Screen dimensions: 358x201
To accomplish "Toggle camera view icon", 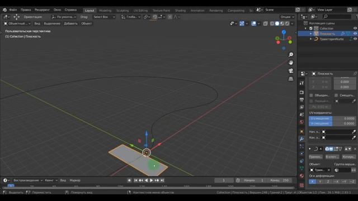I will 291,71.
